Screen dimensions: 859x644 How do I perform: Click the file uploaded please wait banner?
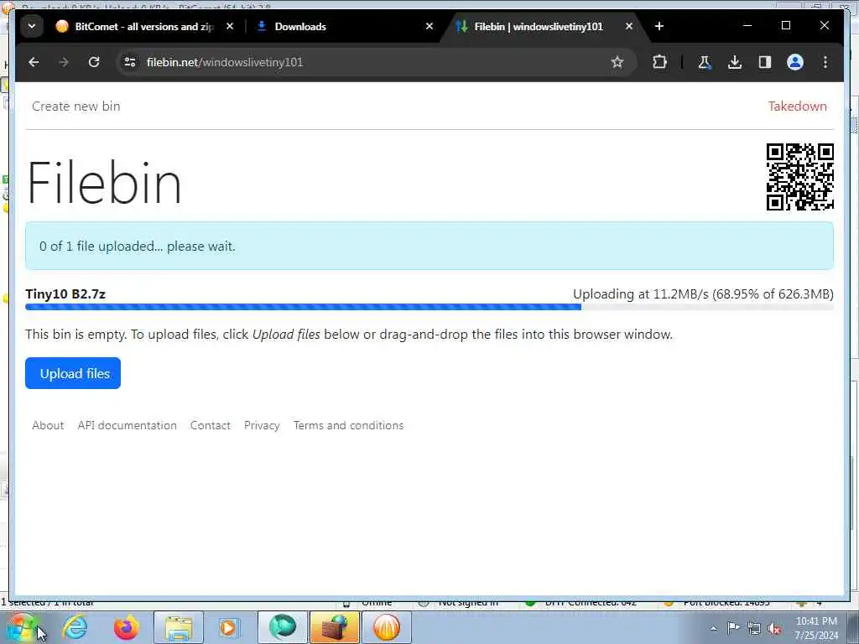tap(429, 246)
